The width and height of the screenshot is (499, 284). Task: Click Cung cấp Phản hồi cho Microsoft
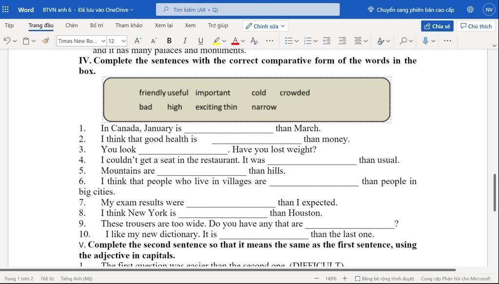click(456, 279)
